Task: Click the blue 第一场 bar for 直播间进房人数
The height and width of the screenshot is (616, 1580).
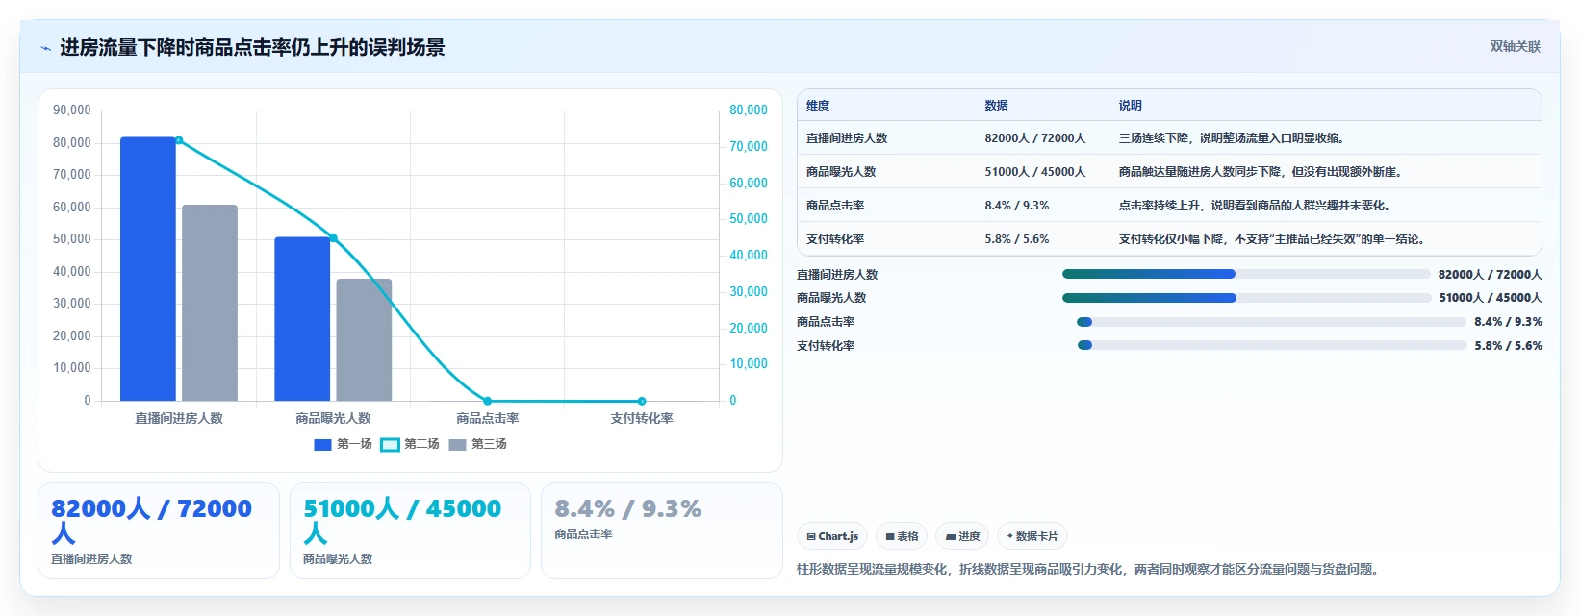Action: coord(148,269)
